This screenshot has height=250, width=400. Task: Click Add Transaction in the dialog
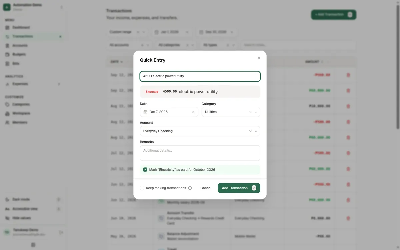coord(239,188)
